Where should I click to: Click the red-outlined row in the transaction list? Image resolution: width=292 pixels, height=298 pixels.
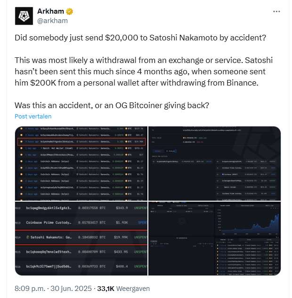pyautogui.click(x=81, y=141)
